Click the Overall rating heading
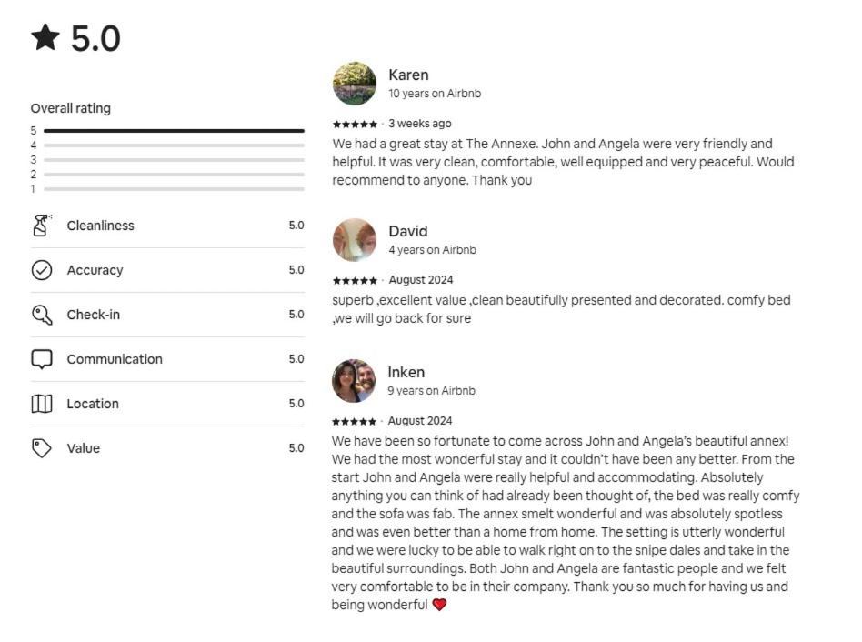 tap(71, 108)
